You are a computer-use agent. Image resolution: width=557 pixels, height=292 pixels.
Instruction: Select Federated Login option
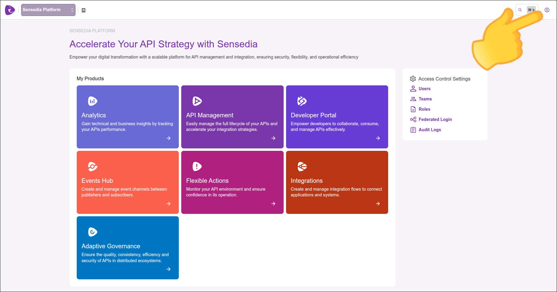435,119
